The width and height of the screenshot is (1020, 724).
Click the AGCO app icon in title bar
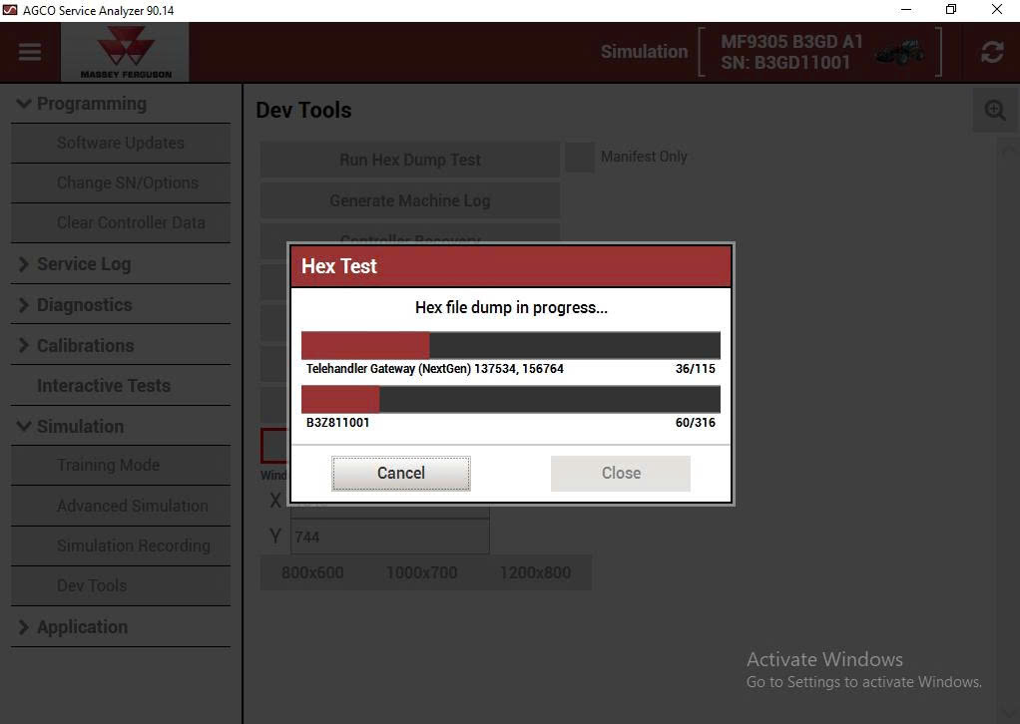[10, 10]
